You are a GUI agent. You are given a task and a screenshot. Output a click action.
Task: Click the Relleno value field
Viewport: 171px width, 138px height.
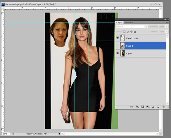point(162,31)
